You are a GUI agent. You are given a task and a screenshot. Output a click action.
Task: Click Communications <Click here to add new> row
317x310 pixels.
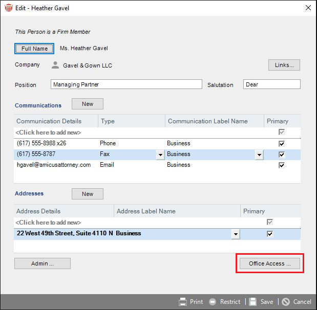click(x=157, y=132)
